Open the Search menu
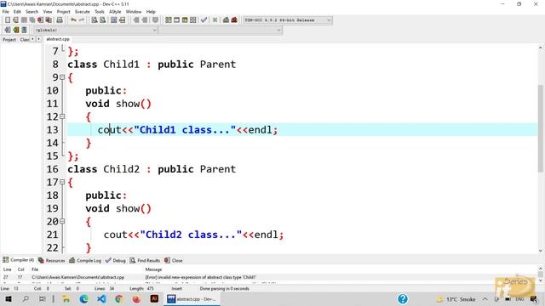 (32, 12)
